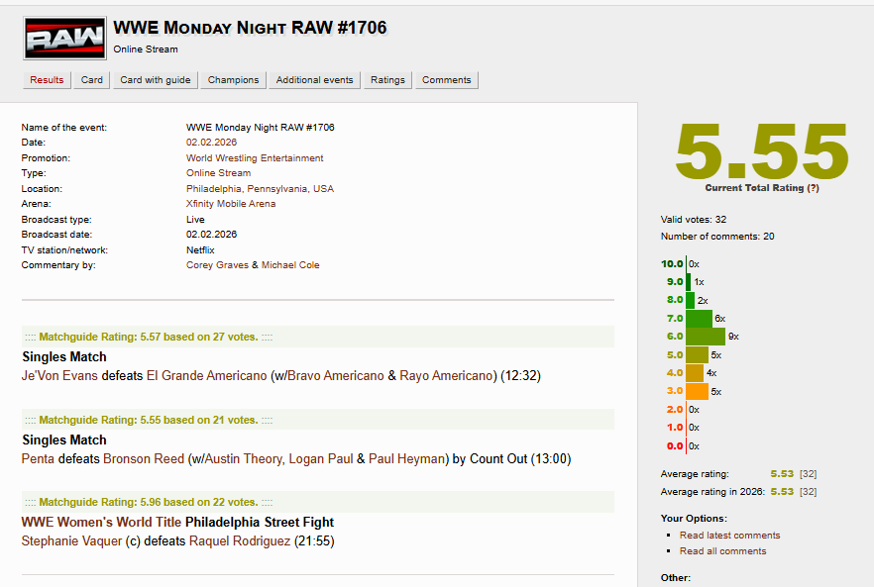Open the Additional events tab
Viewport: 874px width, 587px height.
[x=314, y=79]
